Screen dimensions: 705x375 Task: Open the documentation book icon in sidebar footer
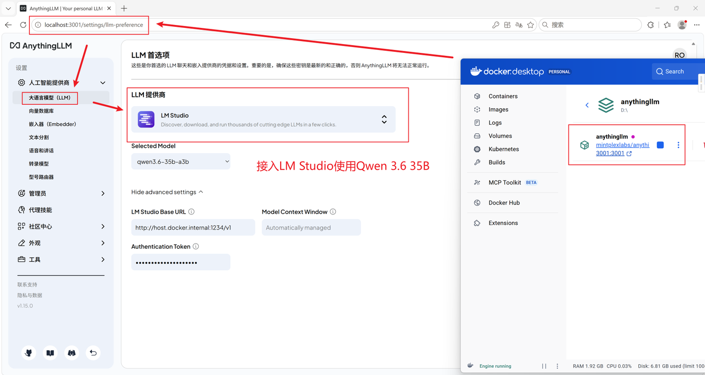(50, 353)
